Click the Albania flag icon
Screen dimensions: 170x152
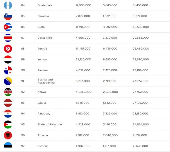coord(8,135)
